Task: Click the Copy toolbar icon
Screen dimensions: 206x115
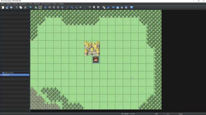Action: pyautogui.click(x=21, y=7)
